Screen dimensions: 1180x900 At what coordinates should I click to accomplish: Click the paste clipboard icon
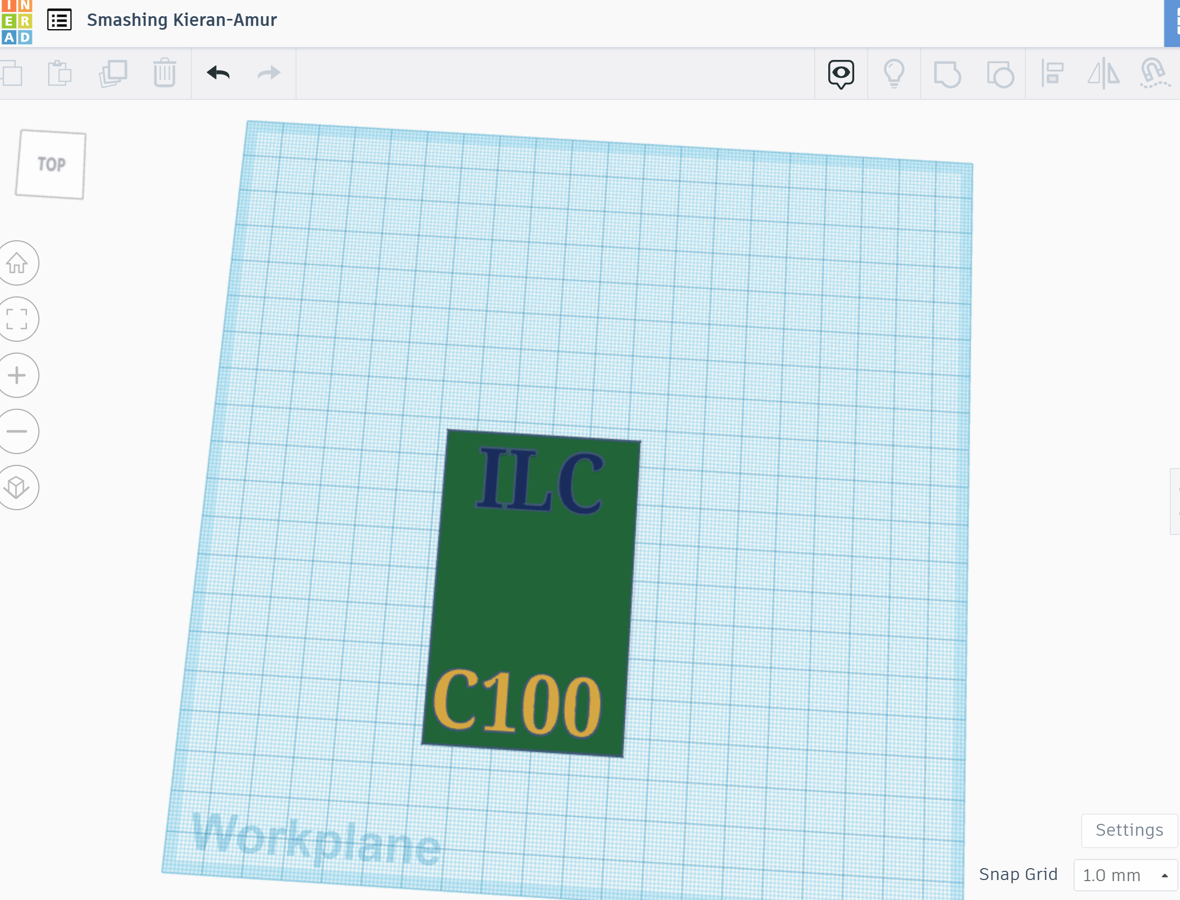pyautogui.click(x=59, y=73)
